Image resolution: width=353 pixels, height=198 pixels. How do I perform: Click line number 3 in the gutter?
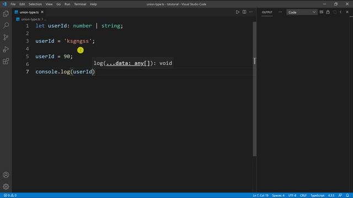coord(28,41)
